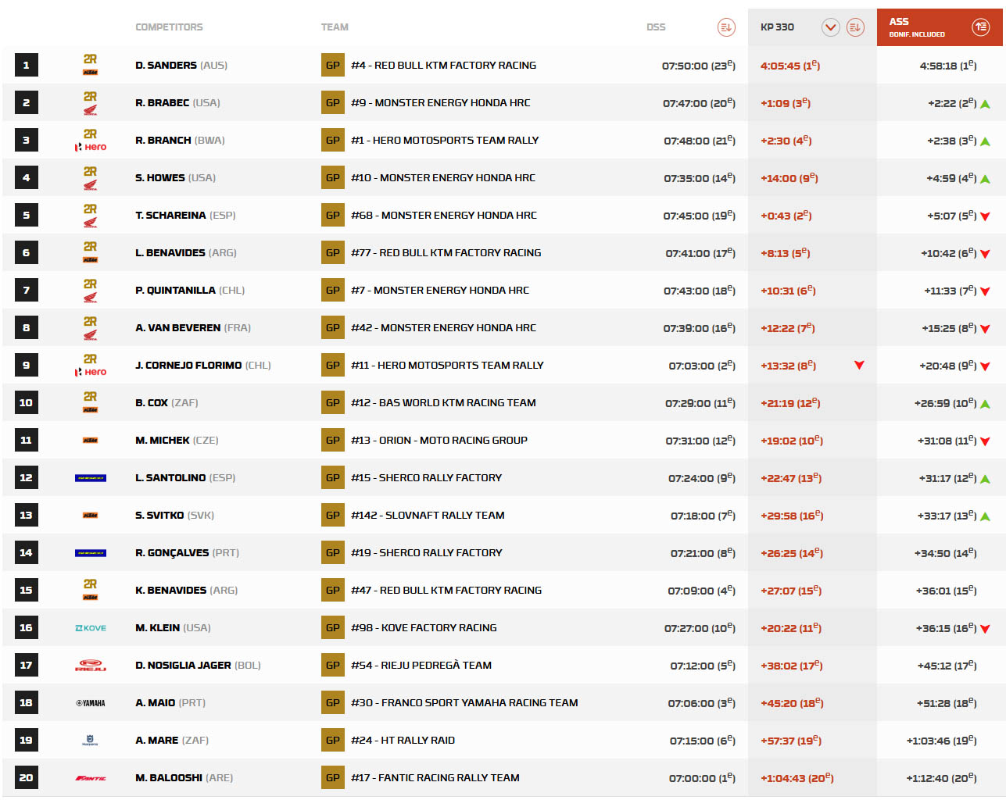
Task: Click the Fantic logo next to M. Balooshi
Action: pos(91,778)
